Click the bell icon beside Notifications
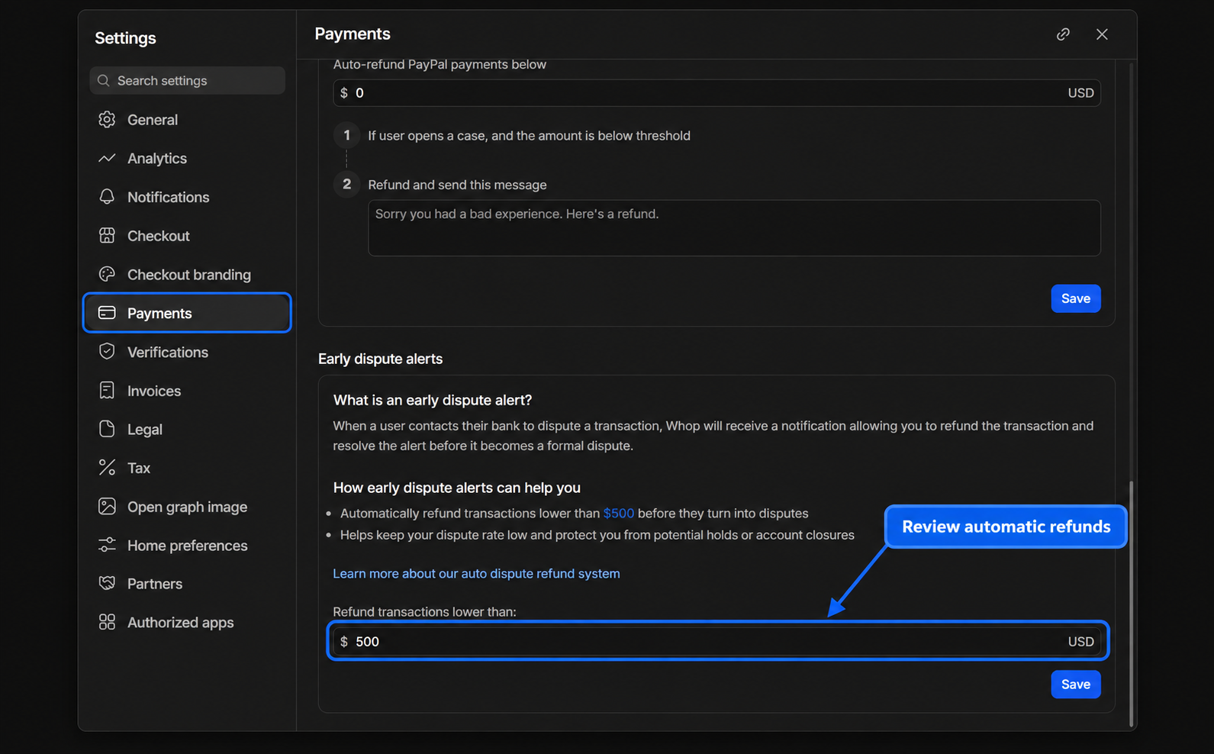Screen dimensions: 1214x754 click(107, 197)
